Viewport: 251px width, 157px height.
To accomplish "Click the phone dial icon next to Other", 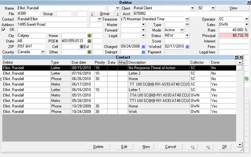I will [x=90, y=52].
